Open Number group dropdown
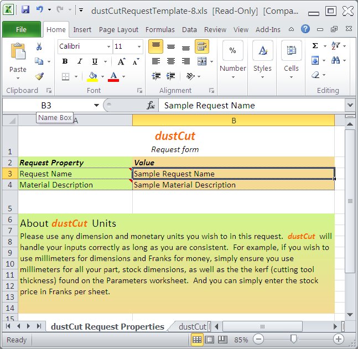 click(x=233, y=77)
